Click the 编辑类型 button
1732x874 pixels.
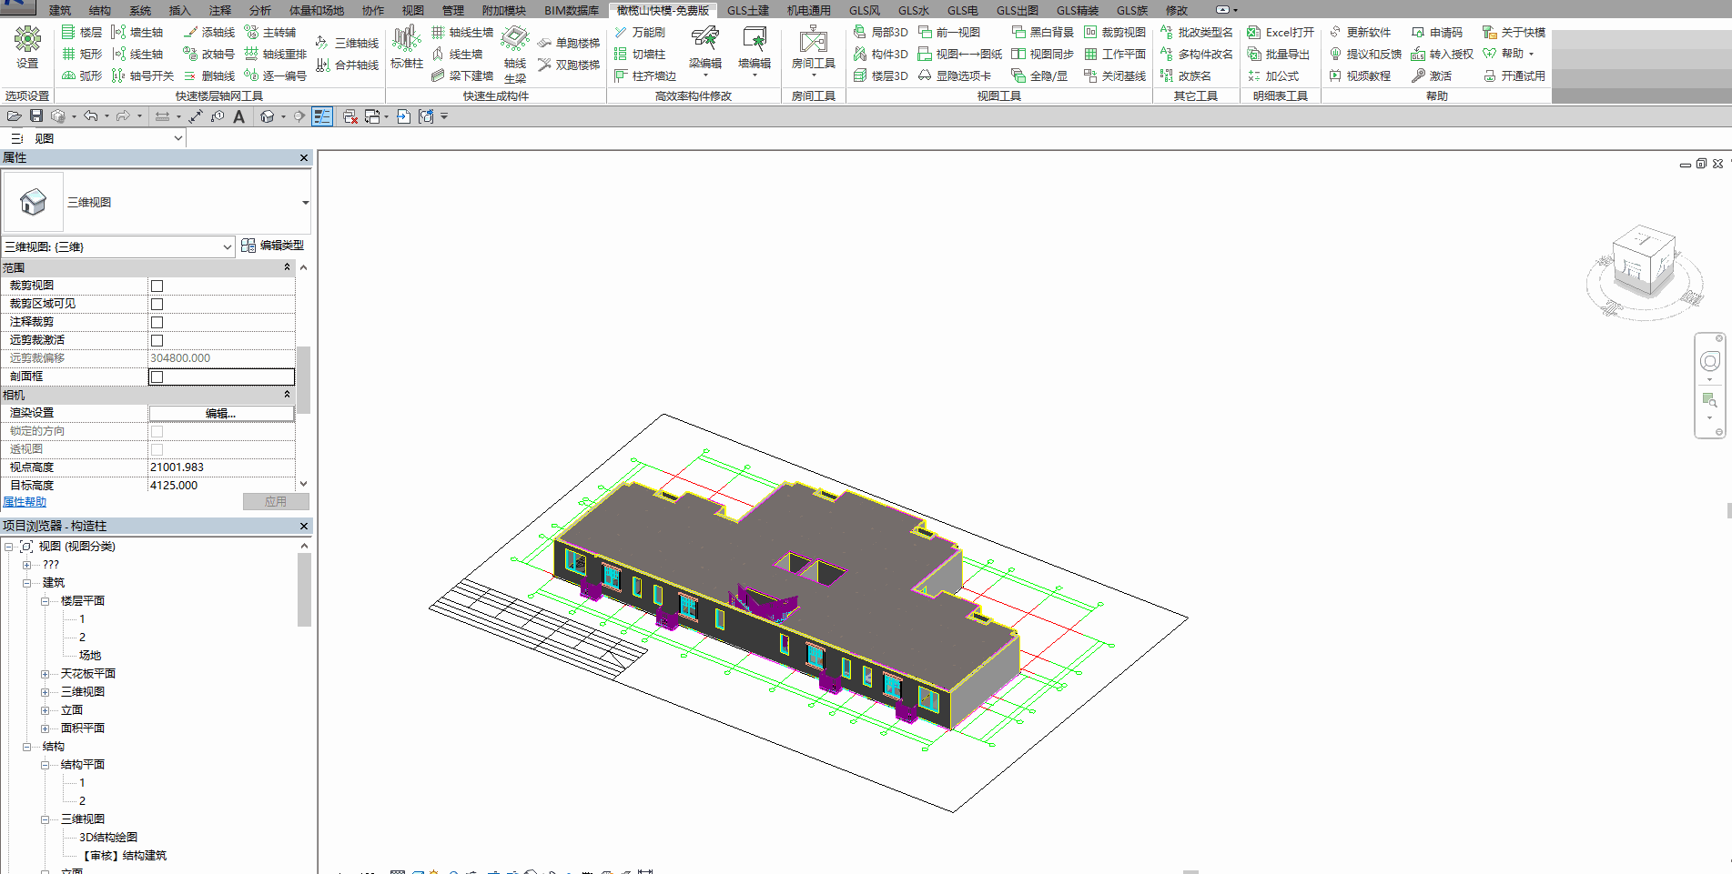pos(273,246)
